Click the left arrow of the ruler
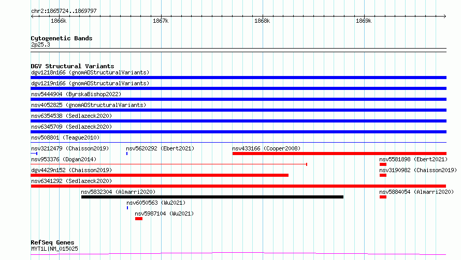The height and width of the screenshot is (260, 461). (x=32, y=17)
